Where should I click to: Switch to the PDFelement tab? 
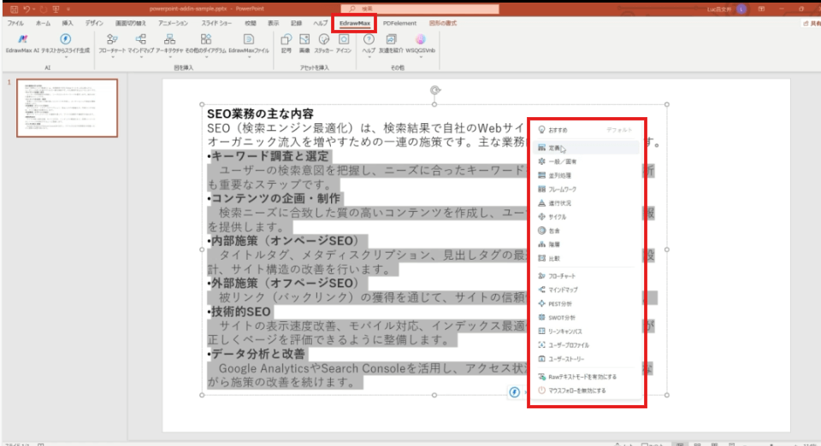coord(399,23)
